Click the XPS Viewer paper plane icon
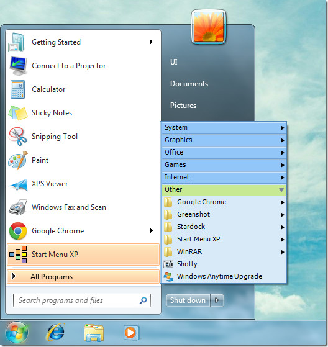The width and height of the screenshot is (328, 347). (x=18, y=184)
